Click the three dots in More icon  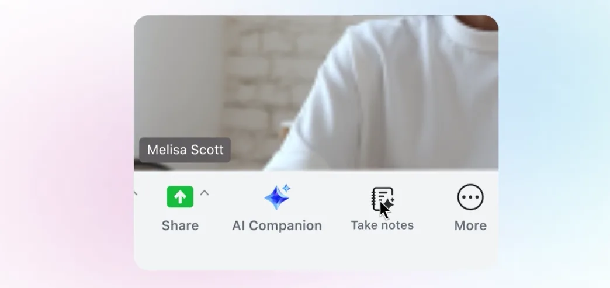tap(470, 197)
